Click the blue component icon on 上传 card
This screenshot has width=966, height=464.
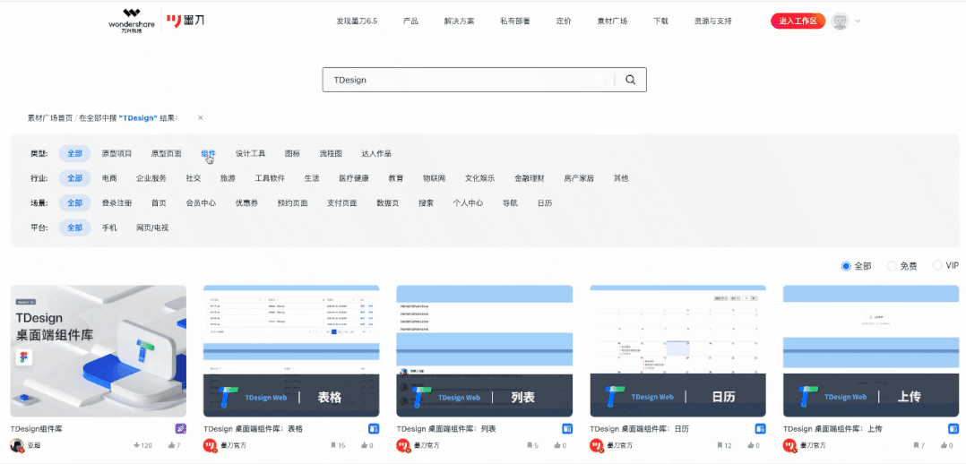pos(953,429)
